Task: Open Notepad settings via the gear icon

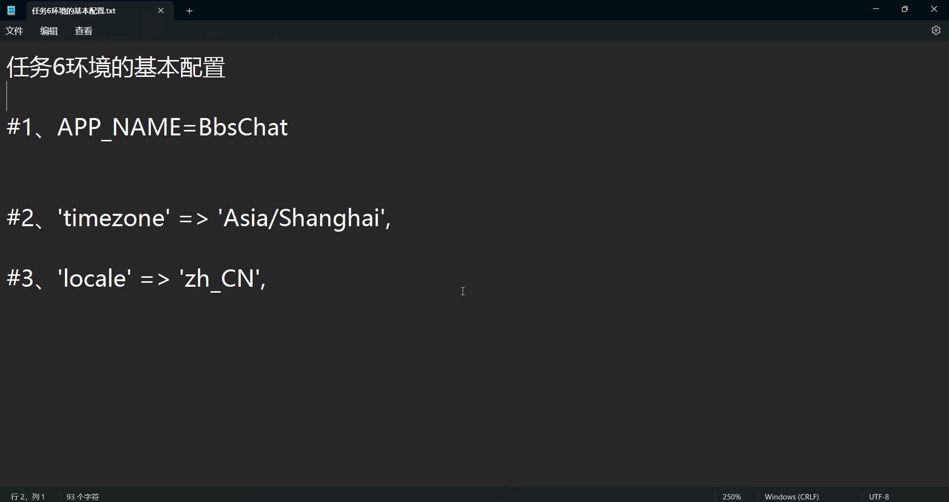Action: click(936, 30)
